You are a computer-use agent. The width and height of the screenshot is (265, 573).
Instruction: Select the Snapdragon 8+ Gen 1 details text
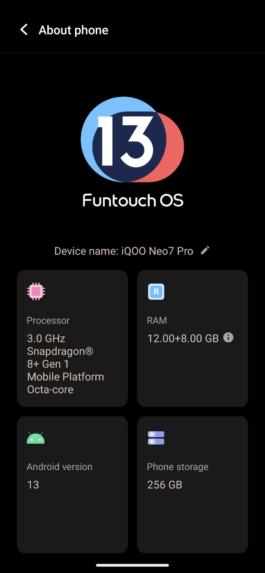click(x=65, y=364)
